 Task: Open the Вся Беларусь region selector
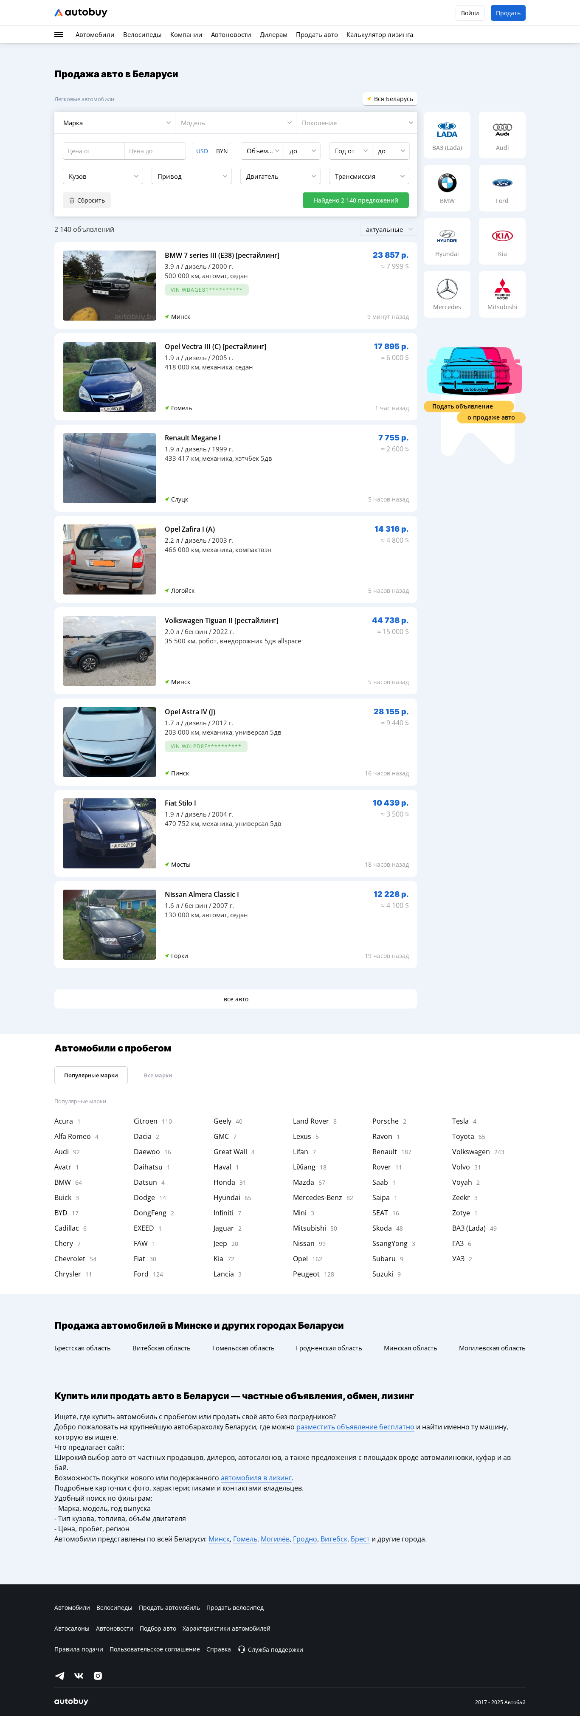point(389,99)
